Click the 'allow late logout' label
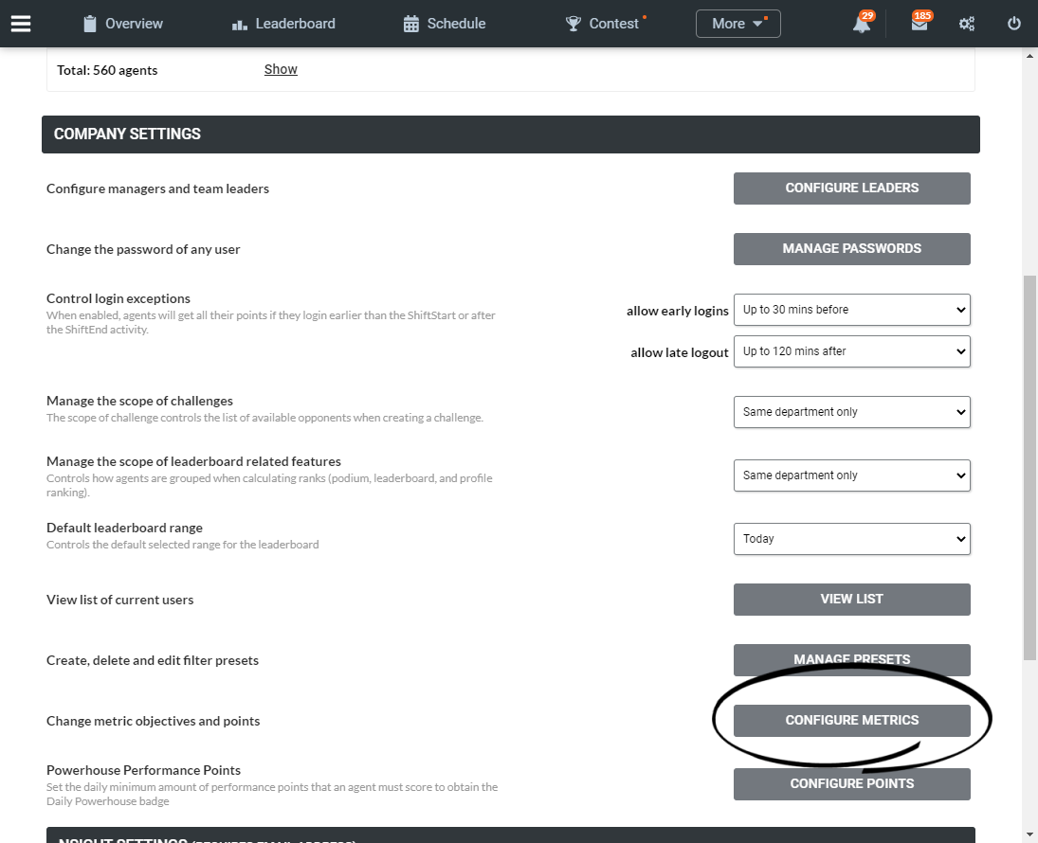 [x=679, y=352]
